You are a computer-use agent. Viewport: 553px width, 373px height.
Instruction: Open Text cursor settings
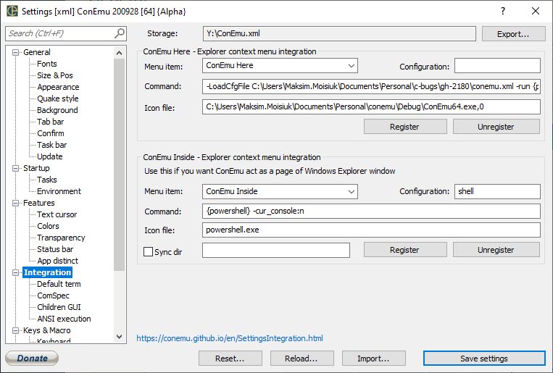coord(57,214)
